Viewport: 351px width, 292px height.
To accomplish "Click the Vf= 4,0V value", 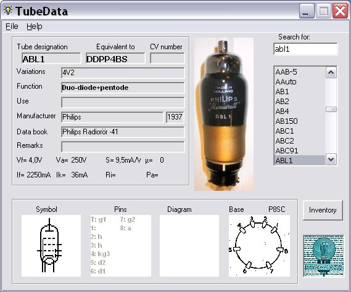I will point(30,160).
